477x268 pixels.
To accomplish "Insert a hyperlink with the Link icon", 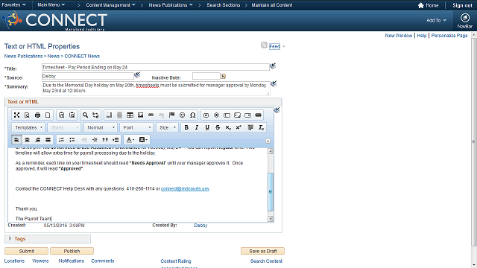I will click(151, 115).
